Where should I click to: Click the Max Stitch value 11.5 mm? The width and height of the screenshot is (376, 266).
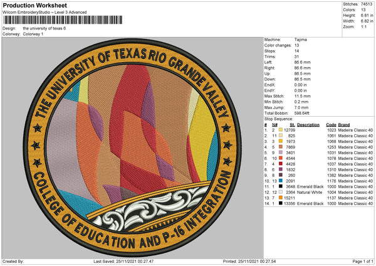(303, 96)
